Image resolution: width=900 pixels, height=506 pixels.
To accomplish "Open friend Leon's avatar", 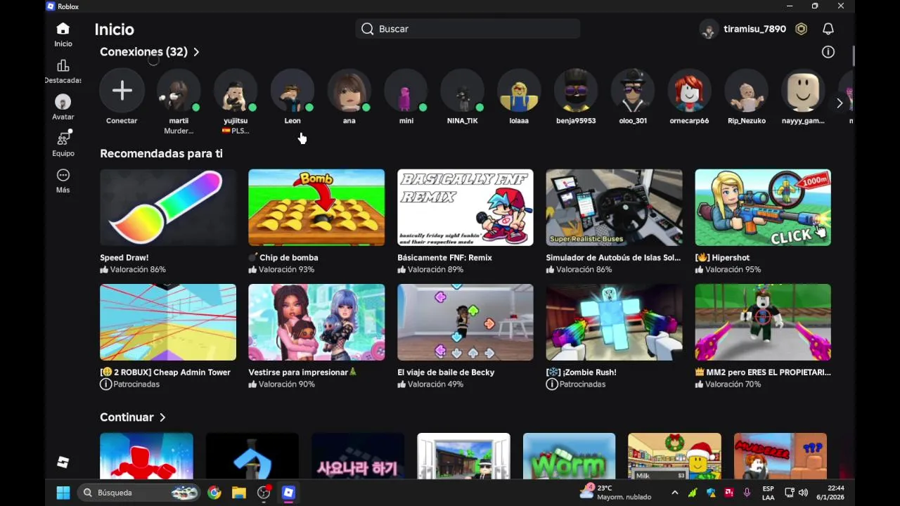I will pos(292,91).
